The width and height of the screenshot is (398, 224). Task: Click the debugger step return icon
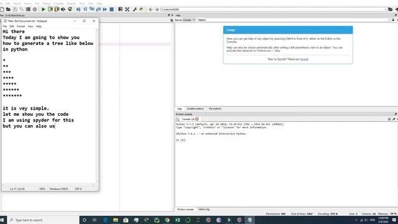point(98,9)
